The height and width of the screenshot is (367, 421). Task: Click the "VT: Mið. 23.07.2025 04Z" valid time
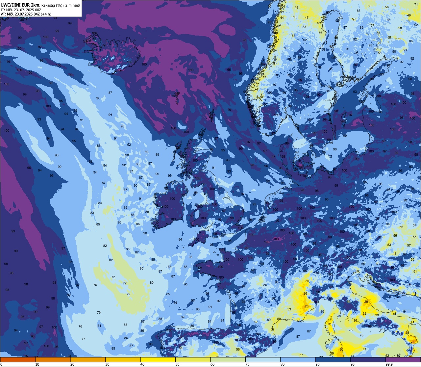(x=20, y=14)
